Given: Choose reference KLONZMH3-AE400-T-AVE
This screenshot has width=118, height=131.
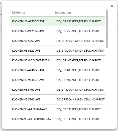Looking at the screenshot, I should (x=57, y=70).
